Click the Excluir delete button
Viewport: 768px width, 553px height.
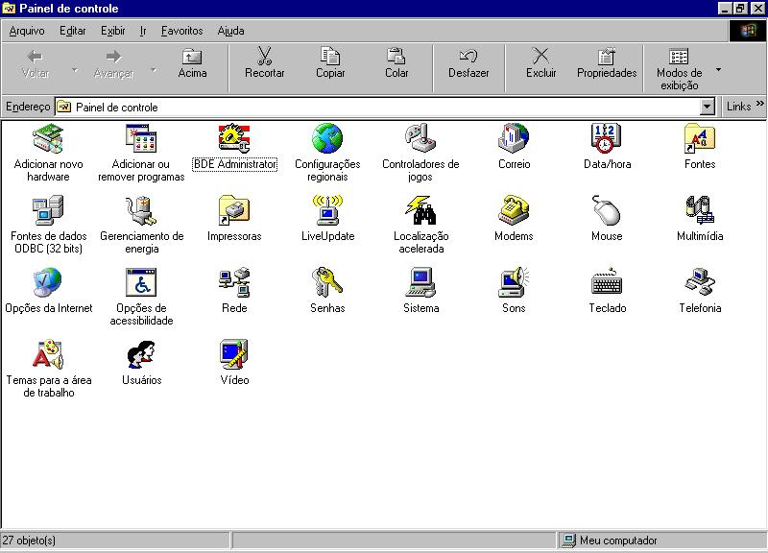540,64
